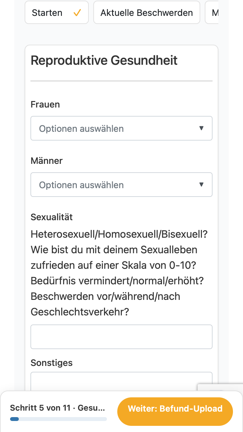Click the Reproduktive Gesundheit heading
Screen dimensions: 243x432
click(104, 61)
